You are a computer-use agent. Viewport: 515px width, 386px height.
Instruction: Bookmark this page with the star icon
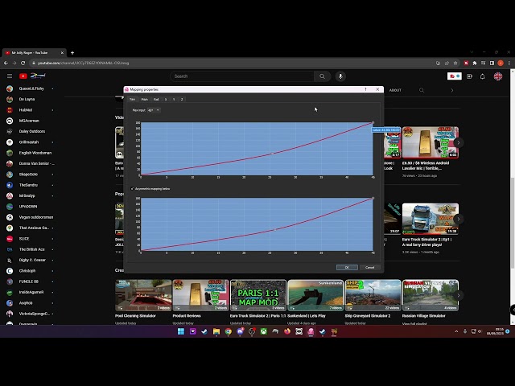pos(455,63)
